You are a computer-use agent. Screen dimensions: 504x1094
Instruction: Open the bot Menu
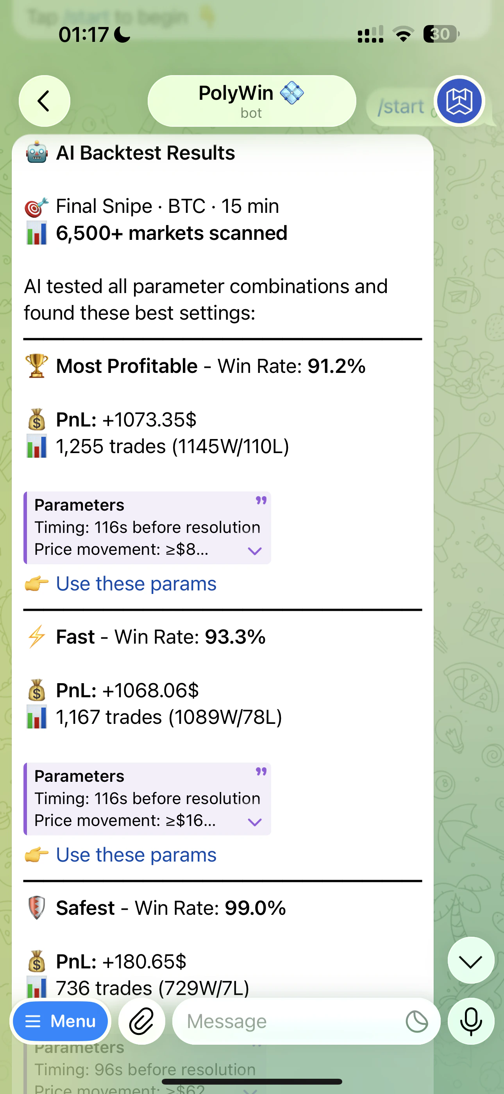(x=60, y=1021)
